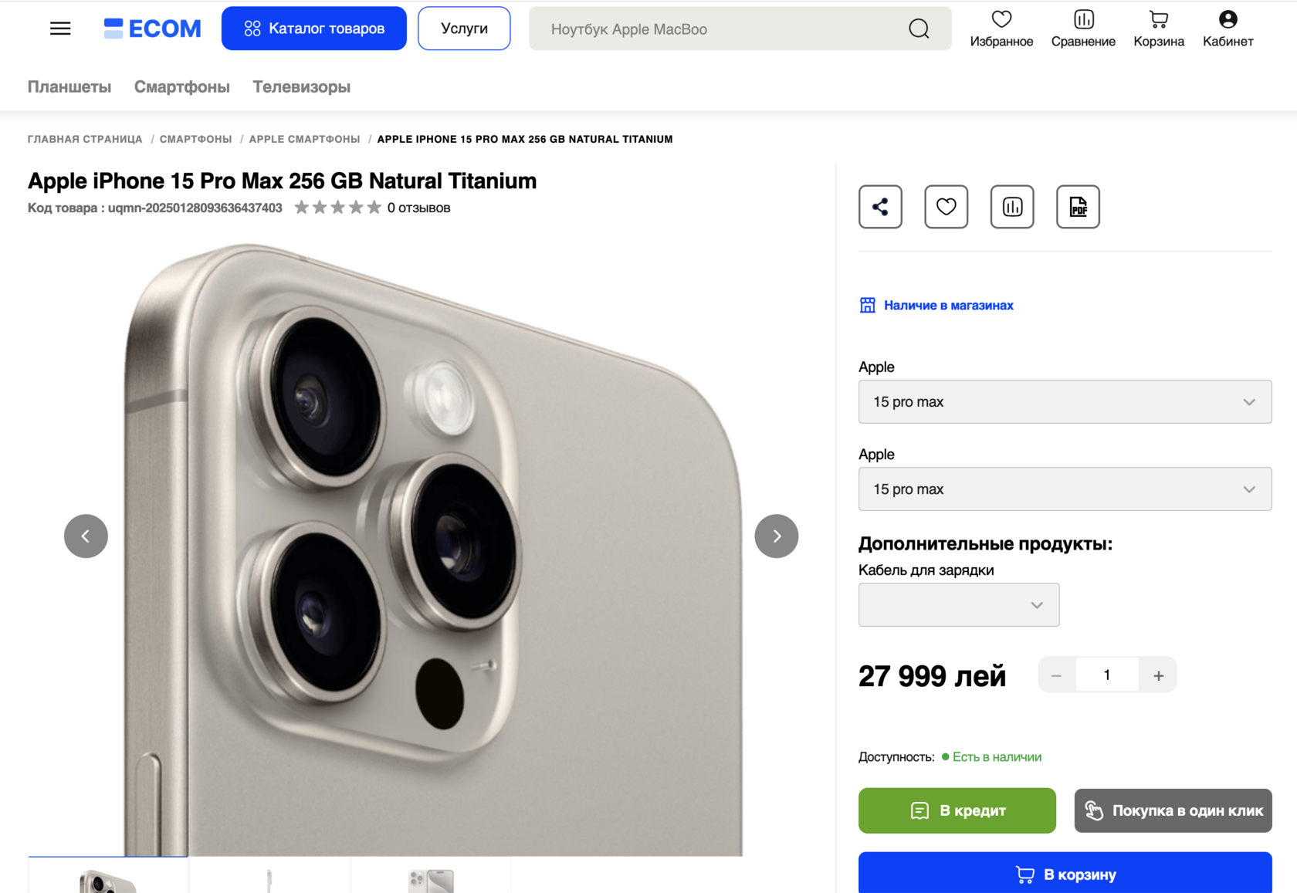
Task: Expand the first Apple 15 pro max dropdown
Action: tap(1065, 401)
